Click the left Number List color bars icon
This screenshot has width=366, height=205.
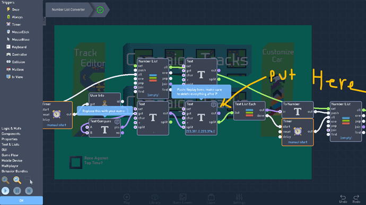[153, 78]
